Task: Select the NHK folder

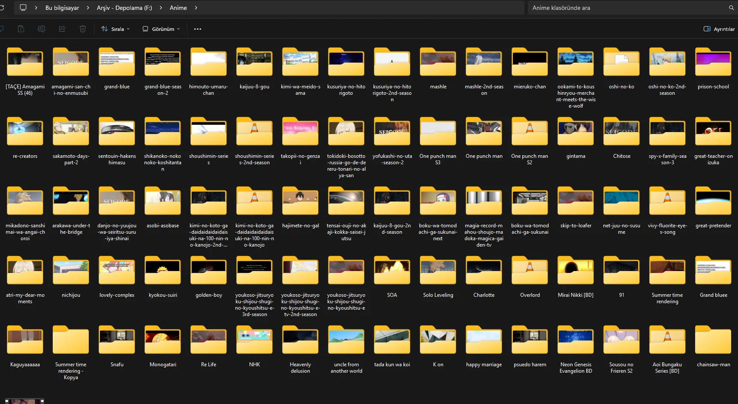Action: [254, 347]
